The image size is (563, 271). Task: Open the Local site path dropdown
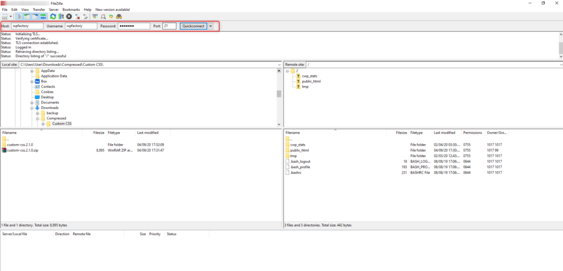pos(279,65)
